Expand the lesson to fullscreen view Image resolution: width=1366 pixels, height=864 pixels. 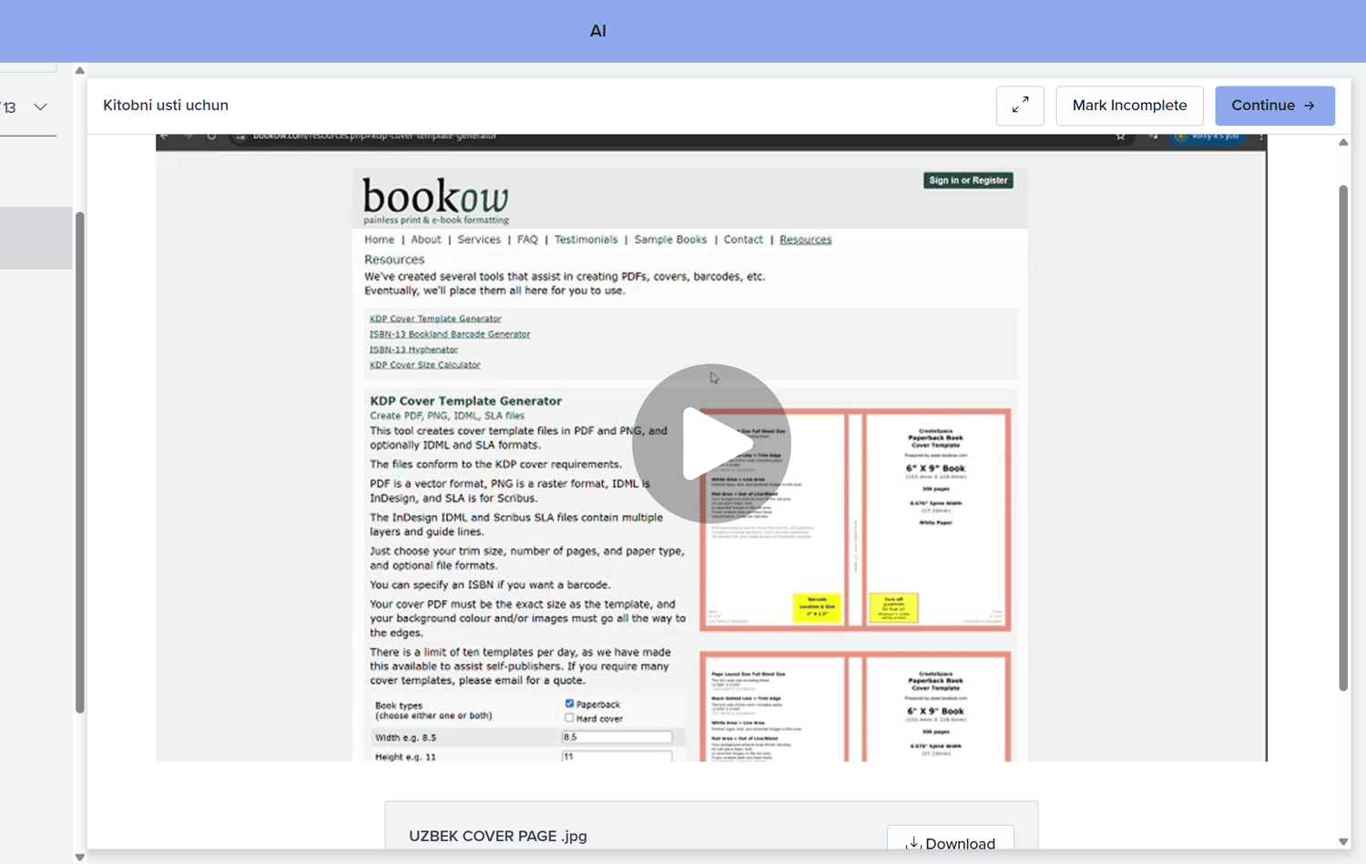point(1020,106)
